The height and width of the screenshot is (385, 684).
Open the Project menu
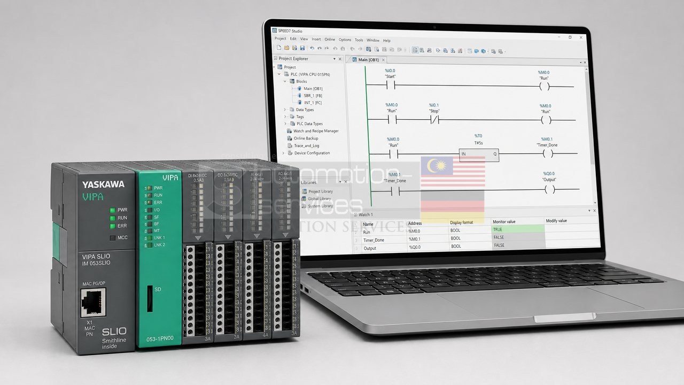coord(281,39)
